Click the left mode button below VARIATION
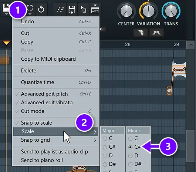This screenshot has height=172, width=196. click(x=141, y=33)
